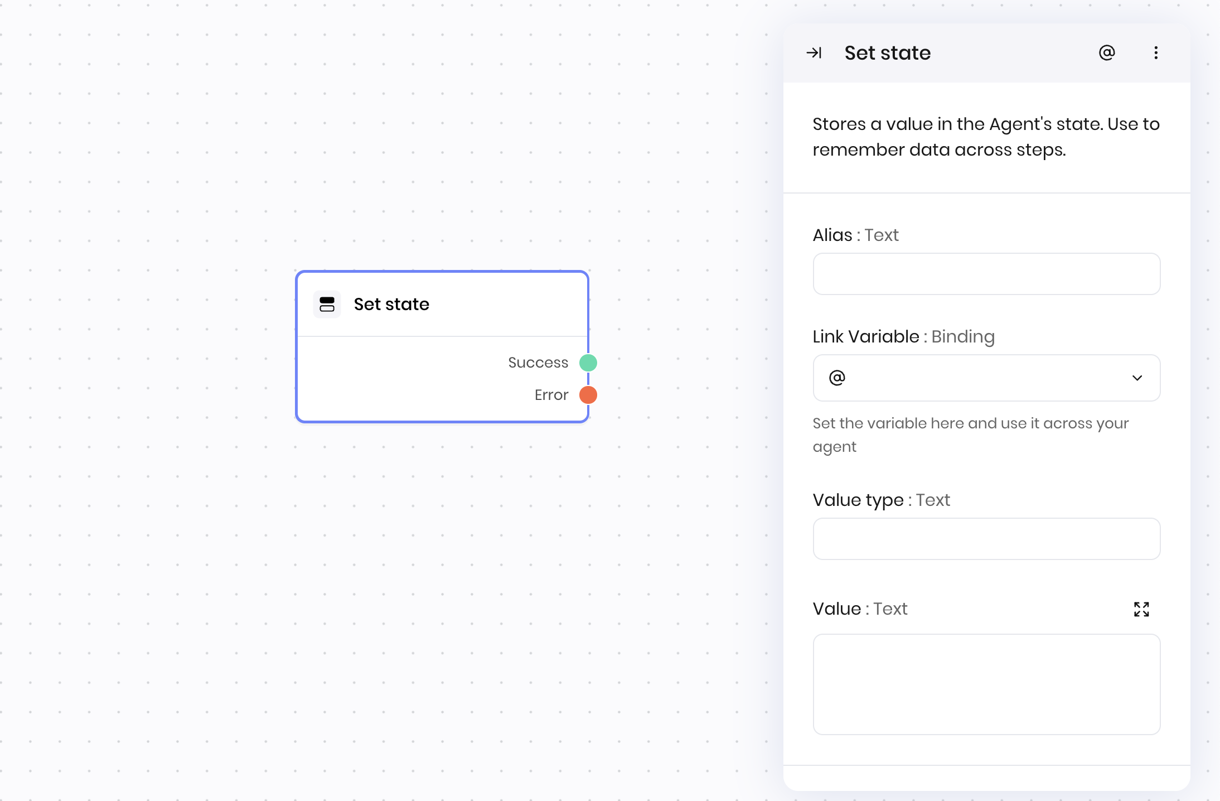The image size is (1220, 801).
Task: Focus the Value type text input
Action: point(986,539)
